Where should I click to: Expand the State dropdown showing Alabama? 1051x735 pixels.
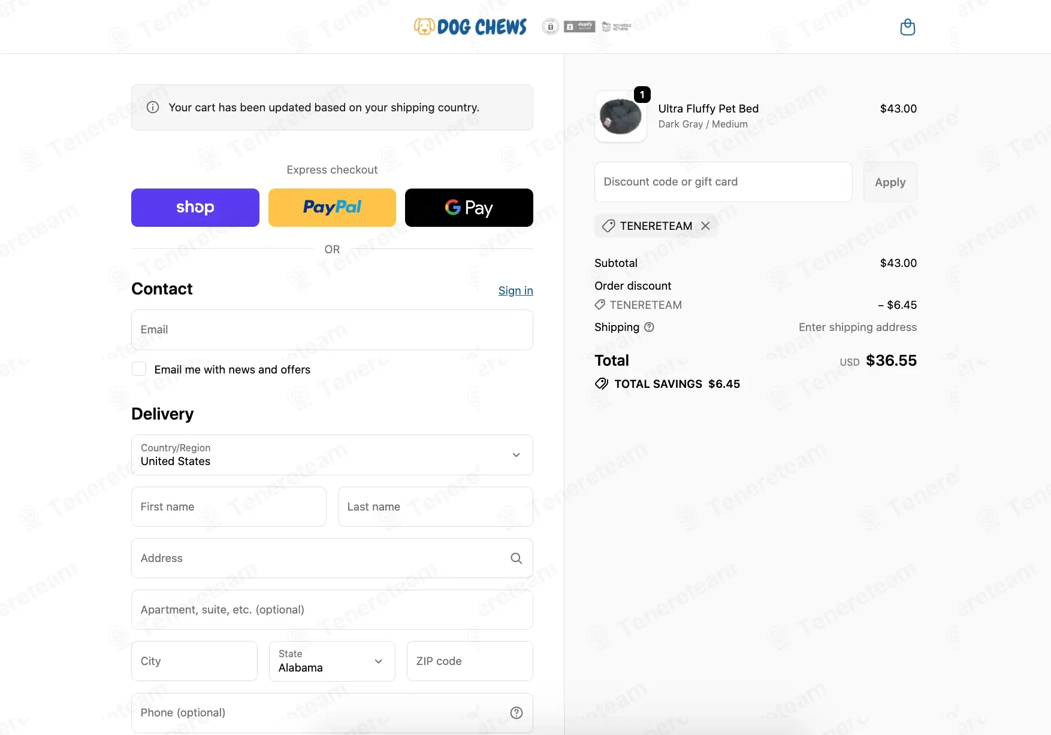pos(332,661)
